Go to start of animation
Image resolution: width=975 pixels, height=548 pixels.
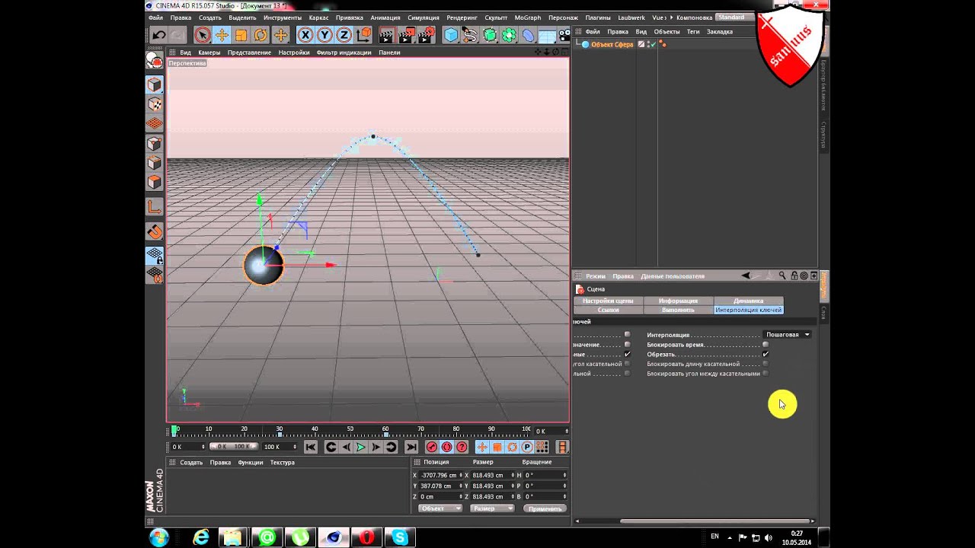tap(311, 448)
